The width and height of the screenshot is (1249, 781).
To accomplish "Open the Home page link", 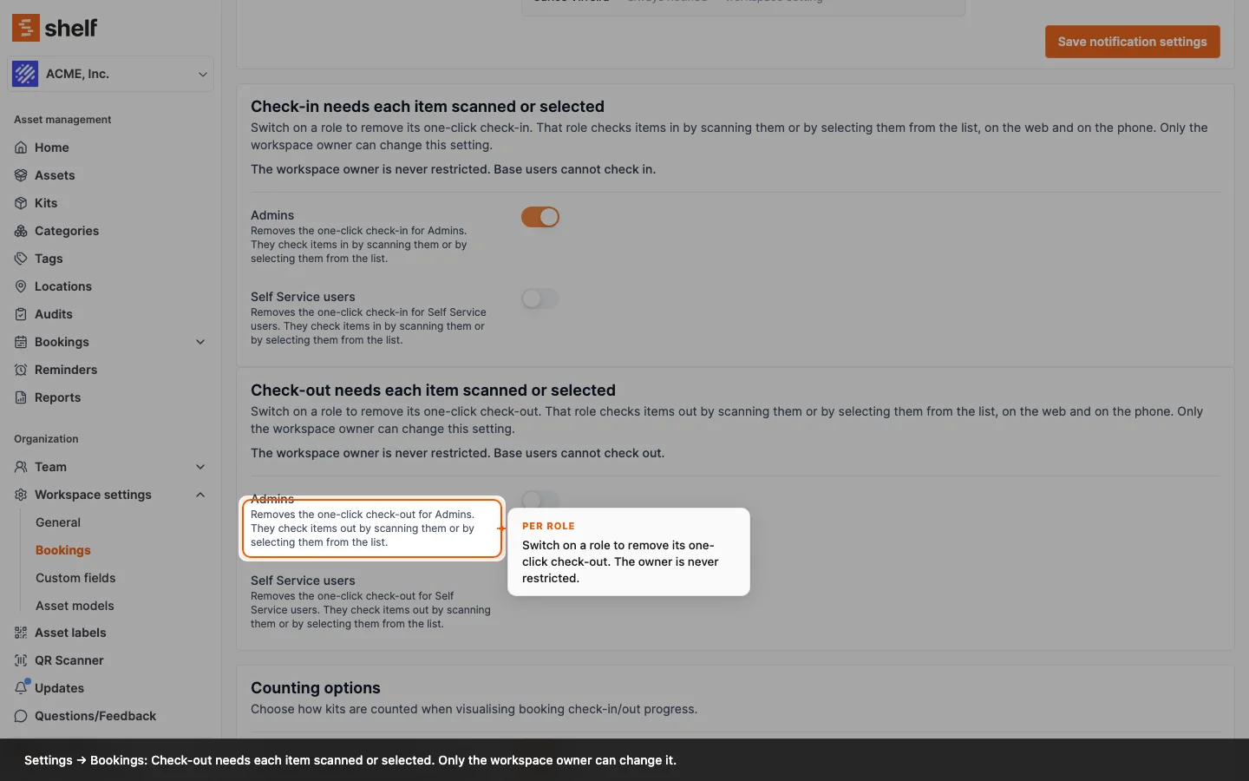I will tap(52, 148).
